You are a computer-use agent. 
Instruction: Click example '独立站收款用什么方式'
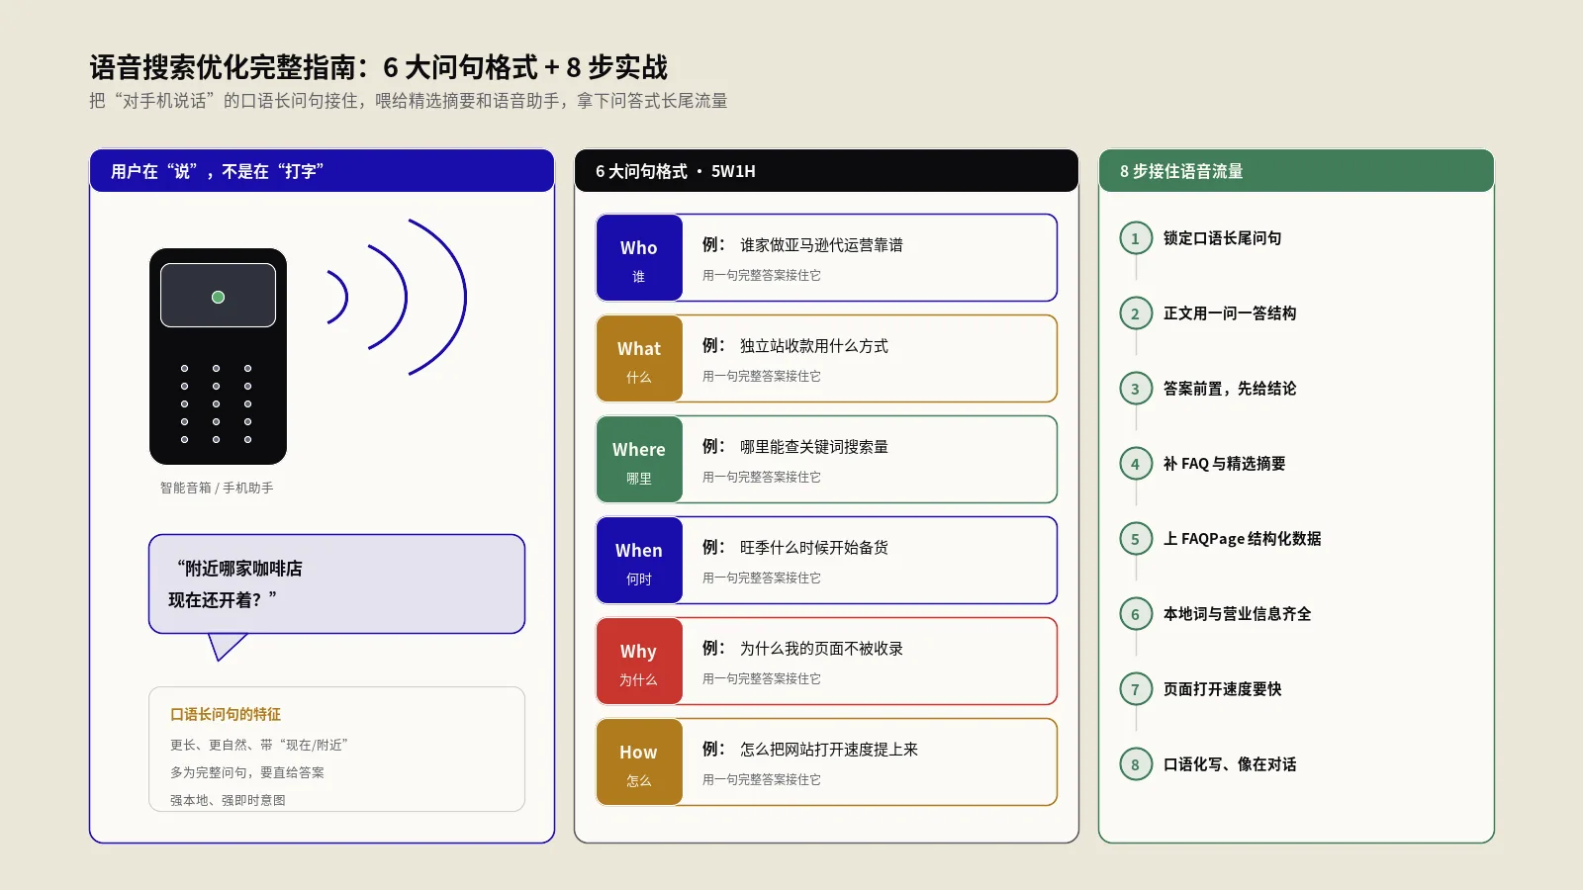[814, 346]
